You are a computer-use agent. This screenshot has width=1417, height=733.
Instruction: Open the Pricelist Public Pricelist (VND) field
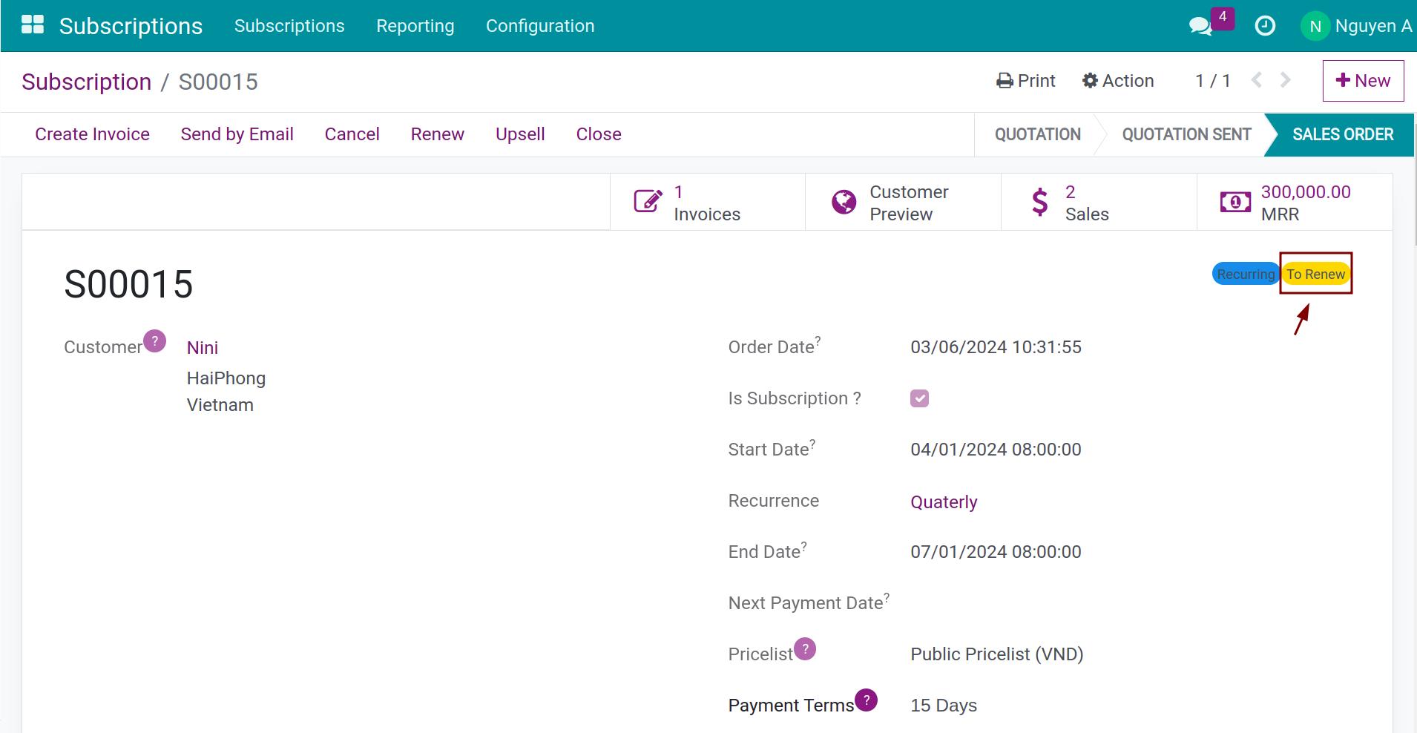(997, 654)
